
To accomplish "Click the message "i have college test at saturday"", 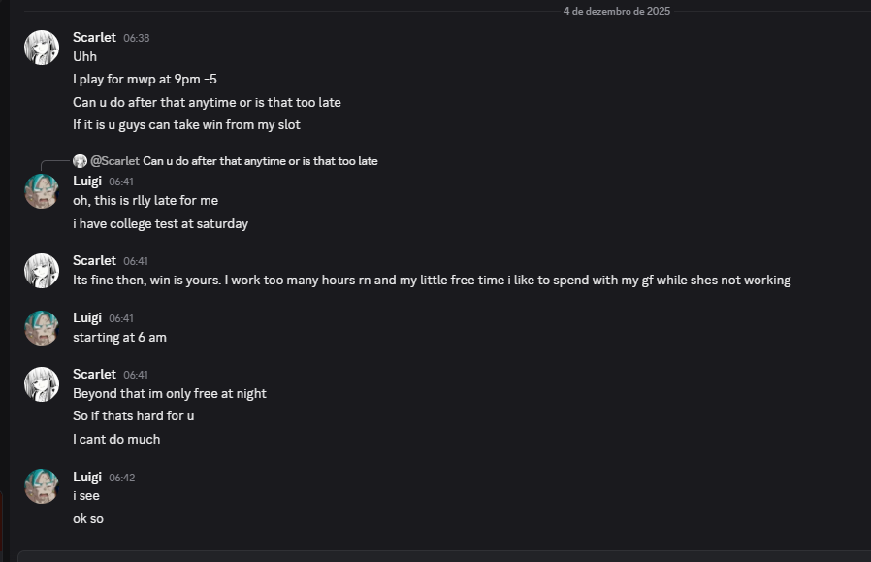I will pyautogui.click(x=160, y=223).
